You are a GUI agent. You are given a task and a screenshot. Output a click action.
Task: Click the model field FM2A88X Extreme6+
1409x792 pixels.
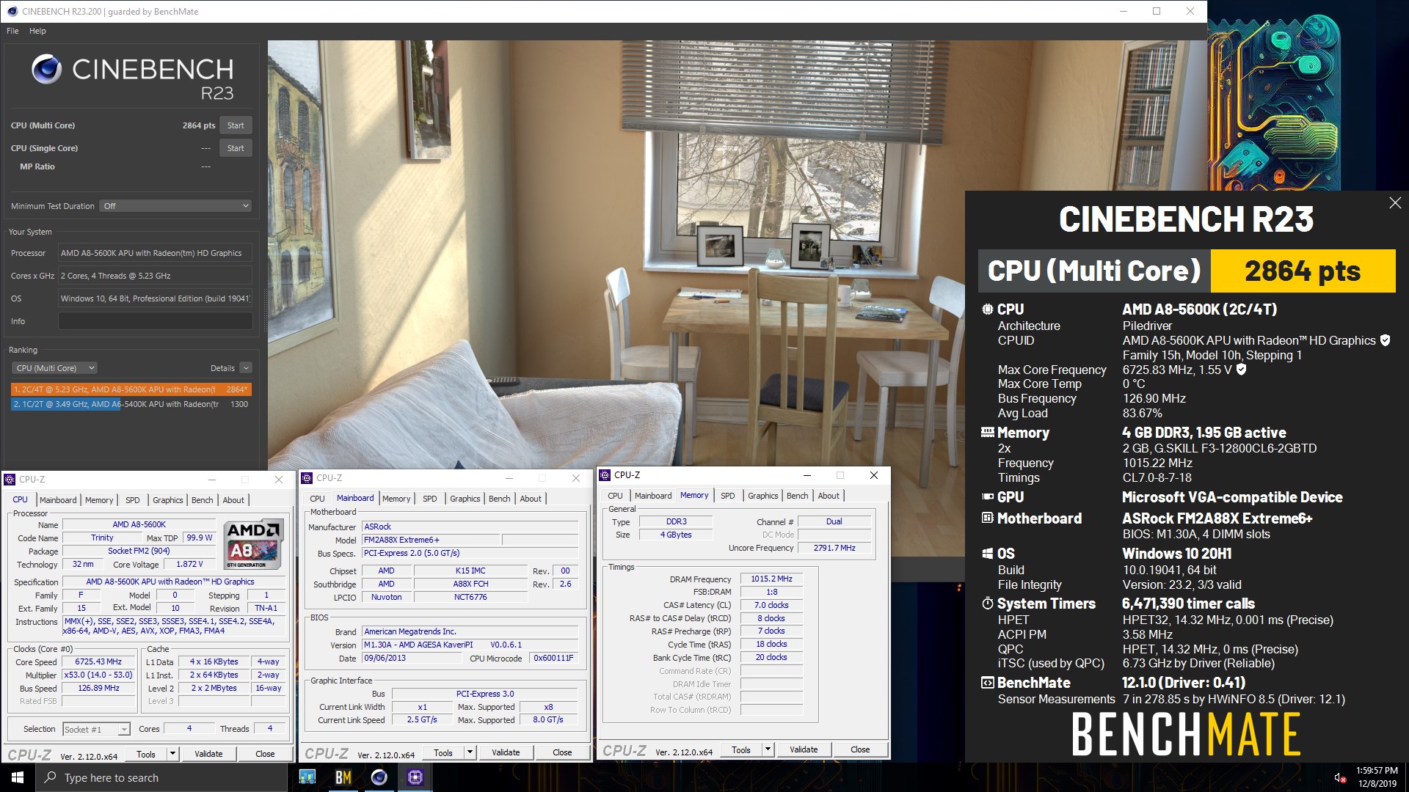tap(432, 540)
